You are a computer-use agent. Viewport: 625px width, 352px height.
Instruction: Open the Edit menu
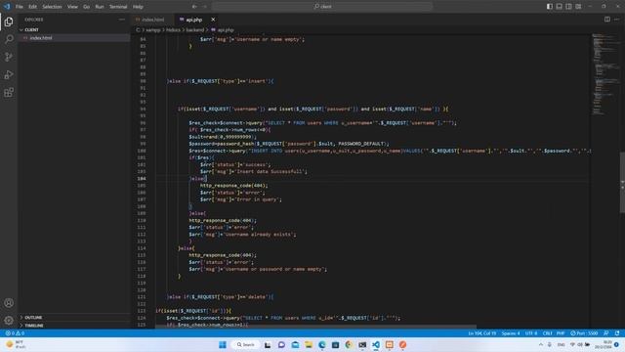click(x=32, y=7)
